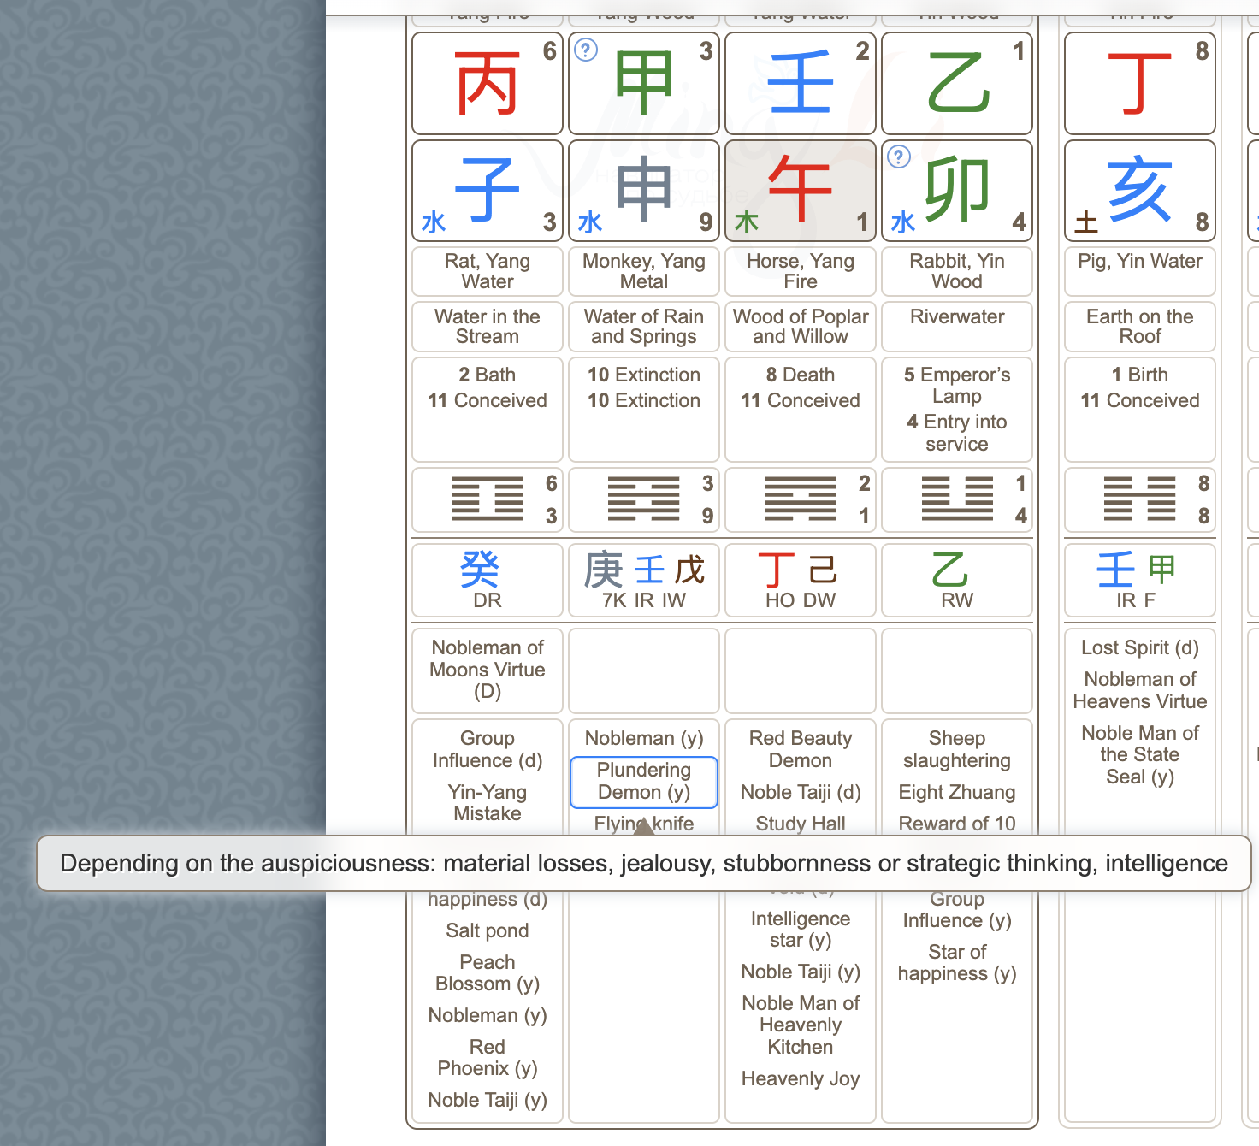Click the 水 element marker beside 子 branch
The width and height of the screenshot is (1259, 1146).
click(434, 222)
